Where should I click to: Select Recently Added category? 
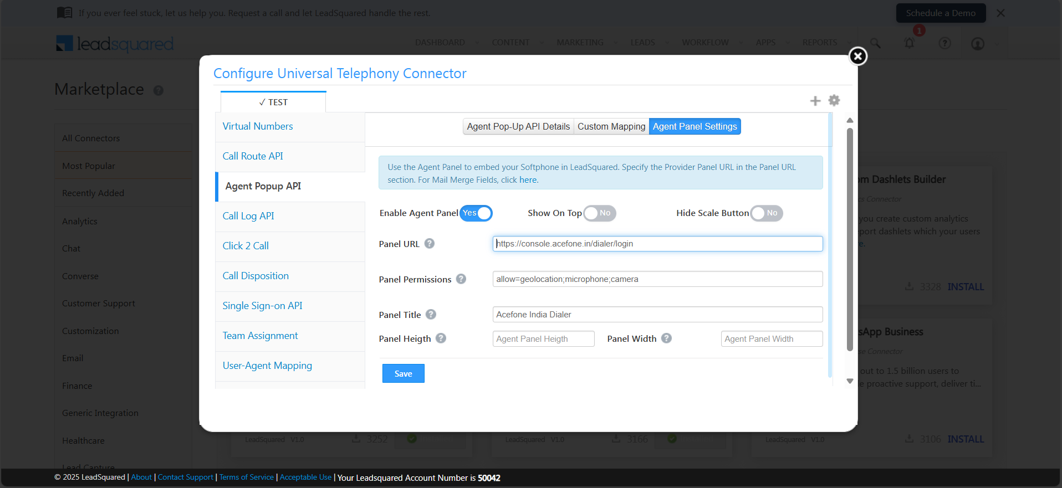tap(123, 193)
